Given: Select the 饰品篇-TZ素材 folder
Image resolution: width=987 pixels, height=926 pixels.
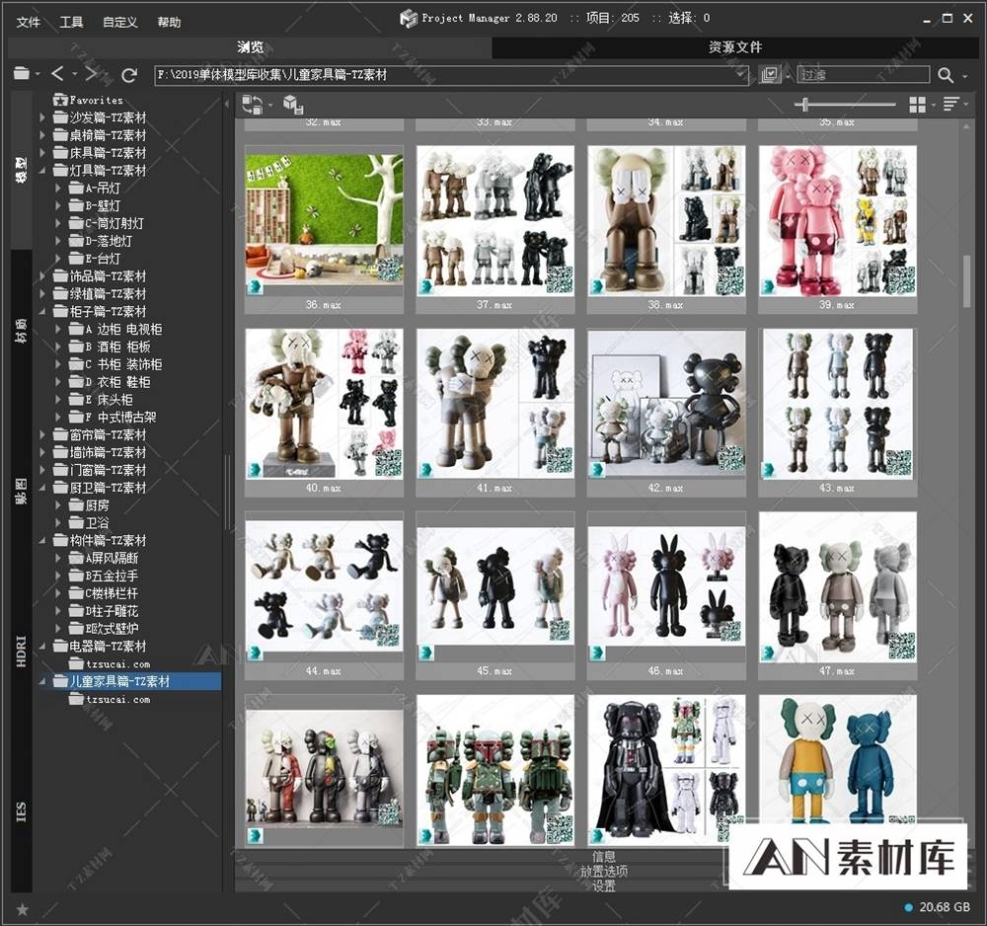Looking at the screenshot, I should (100, 275).
